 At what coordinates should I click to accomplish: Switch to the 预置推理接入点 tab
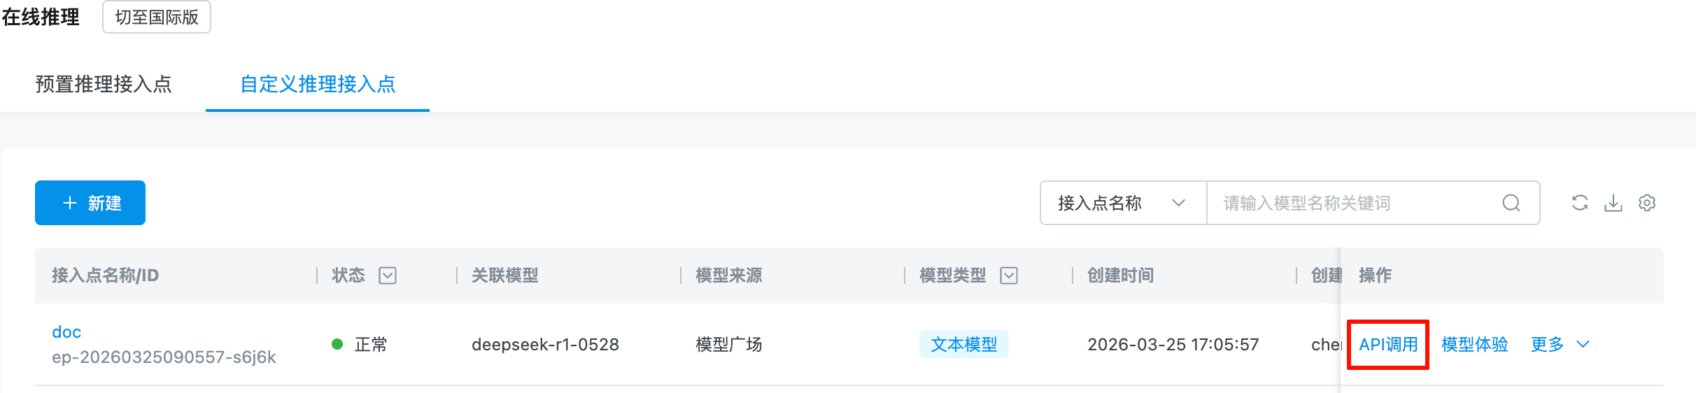tap(104, 84)
